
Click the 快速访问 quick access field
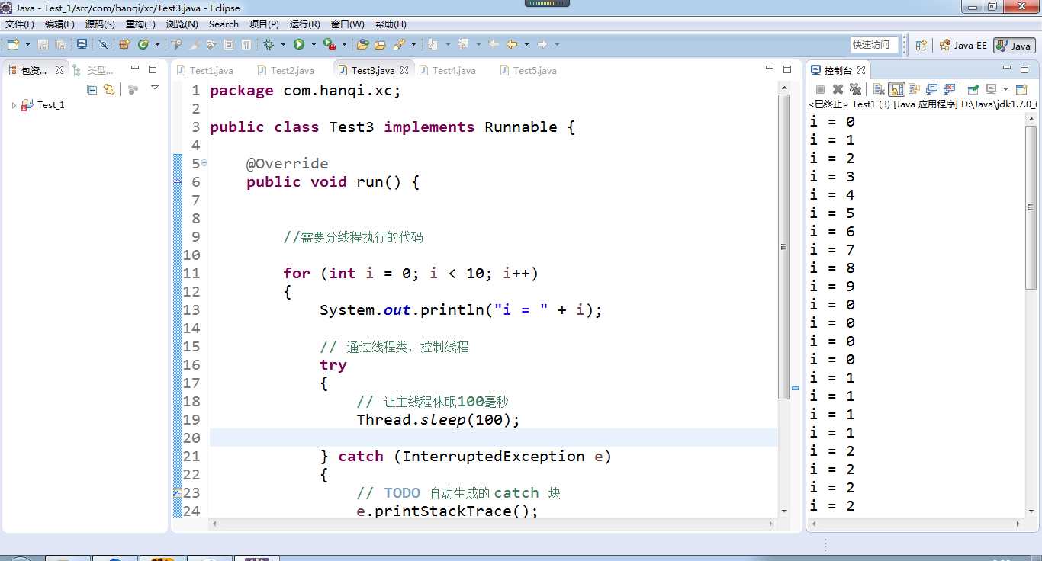[874, 45]
